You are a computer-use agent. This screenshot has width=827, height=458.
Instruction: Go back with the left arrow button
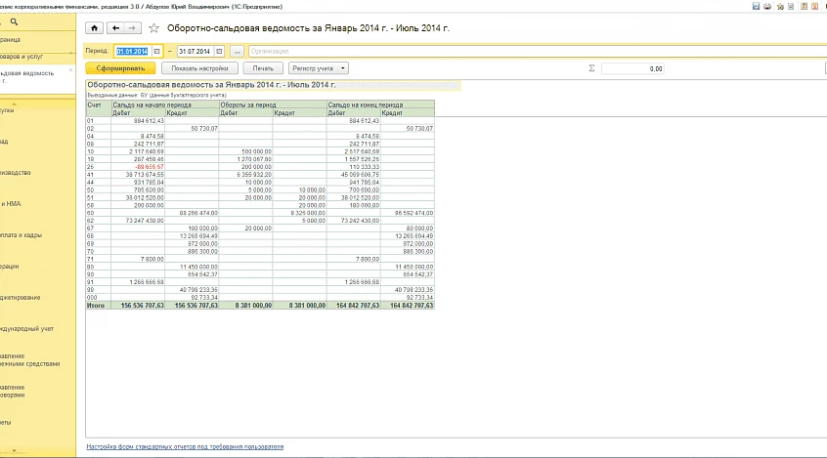pos(115,28)
